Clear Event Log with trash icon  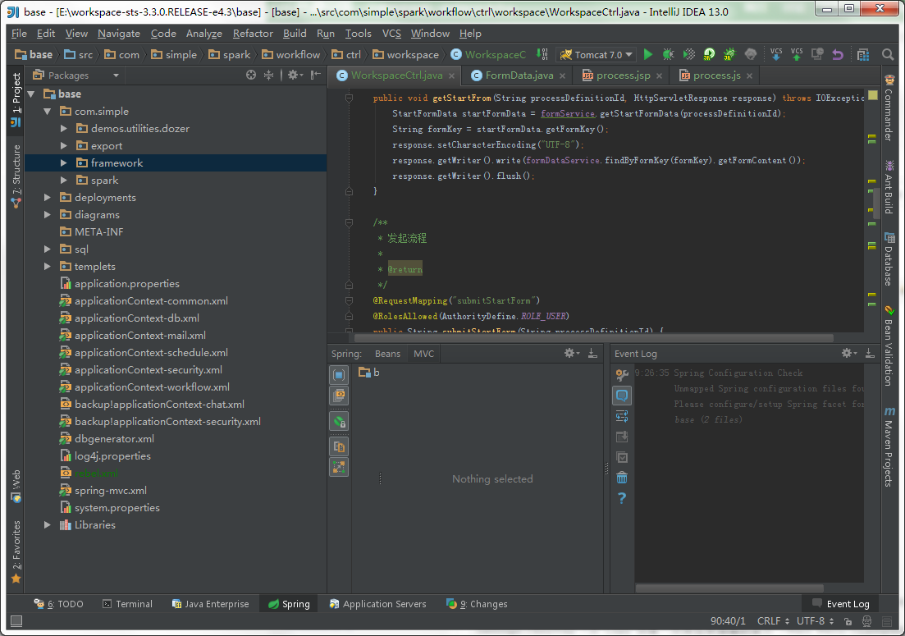pyautogui.click(x=622, y=478)
